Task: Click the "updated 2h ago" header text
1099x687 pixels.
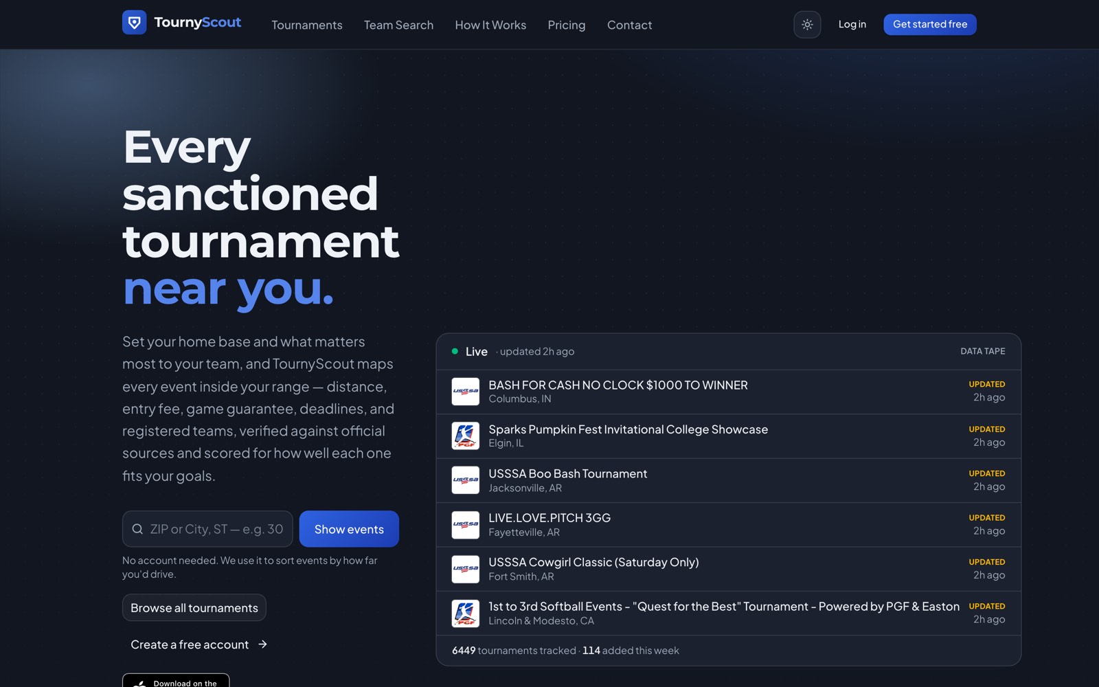Action: click(535, 352)
